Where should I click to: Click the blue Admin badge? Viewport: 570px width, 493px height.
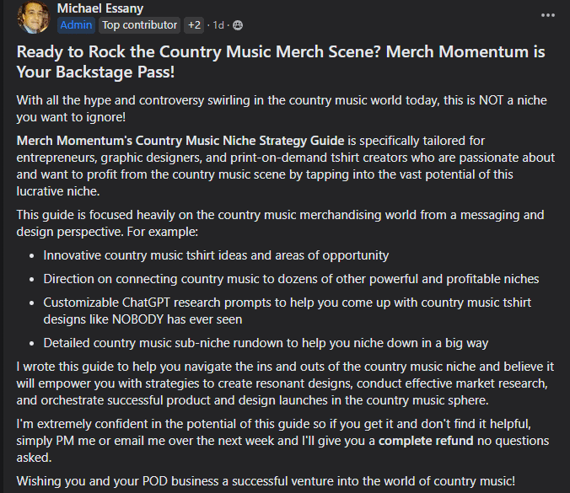[x=76, y=25]
